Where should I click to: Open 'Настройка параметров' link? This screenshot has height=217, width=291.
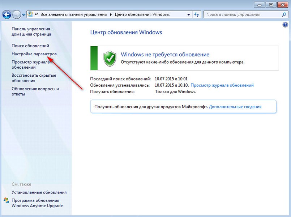pyautogui.click(x=34, y=54)
